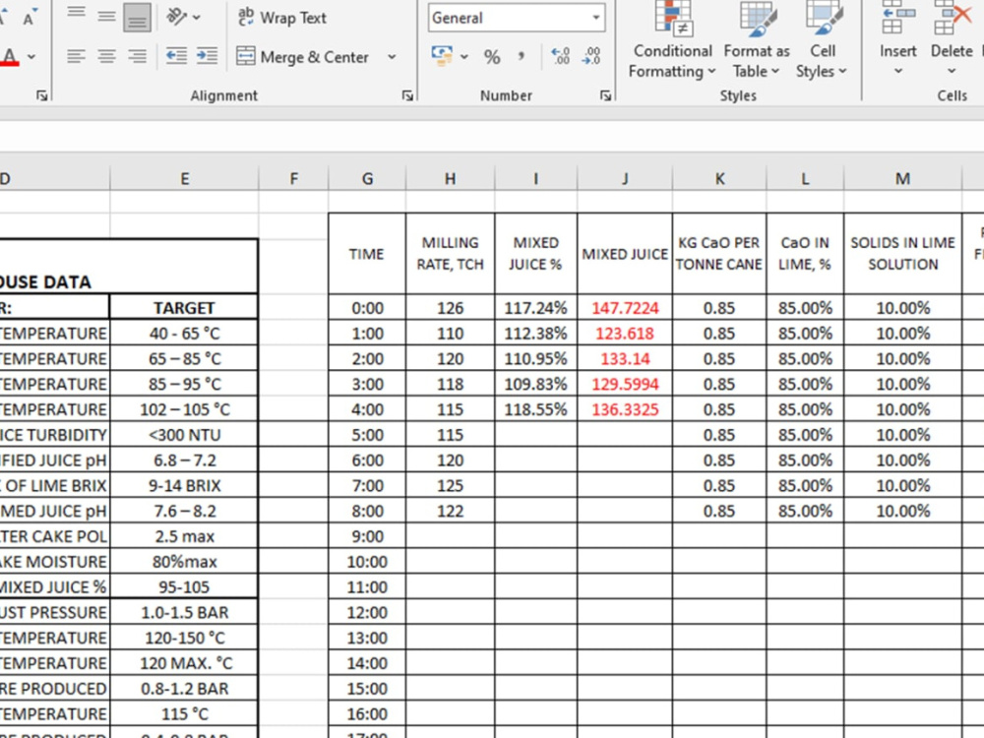984x738 pixels.
Task: Click the FILTER CAKE POL label cell
Action: [54, 536]
